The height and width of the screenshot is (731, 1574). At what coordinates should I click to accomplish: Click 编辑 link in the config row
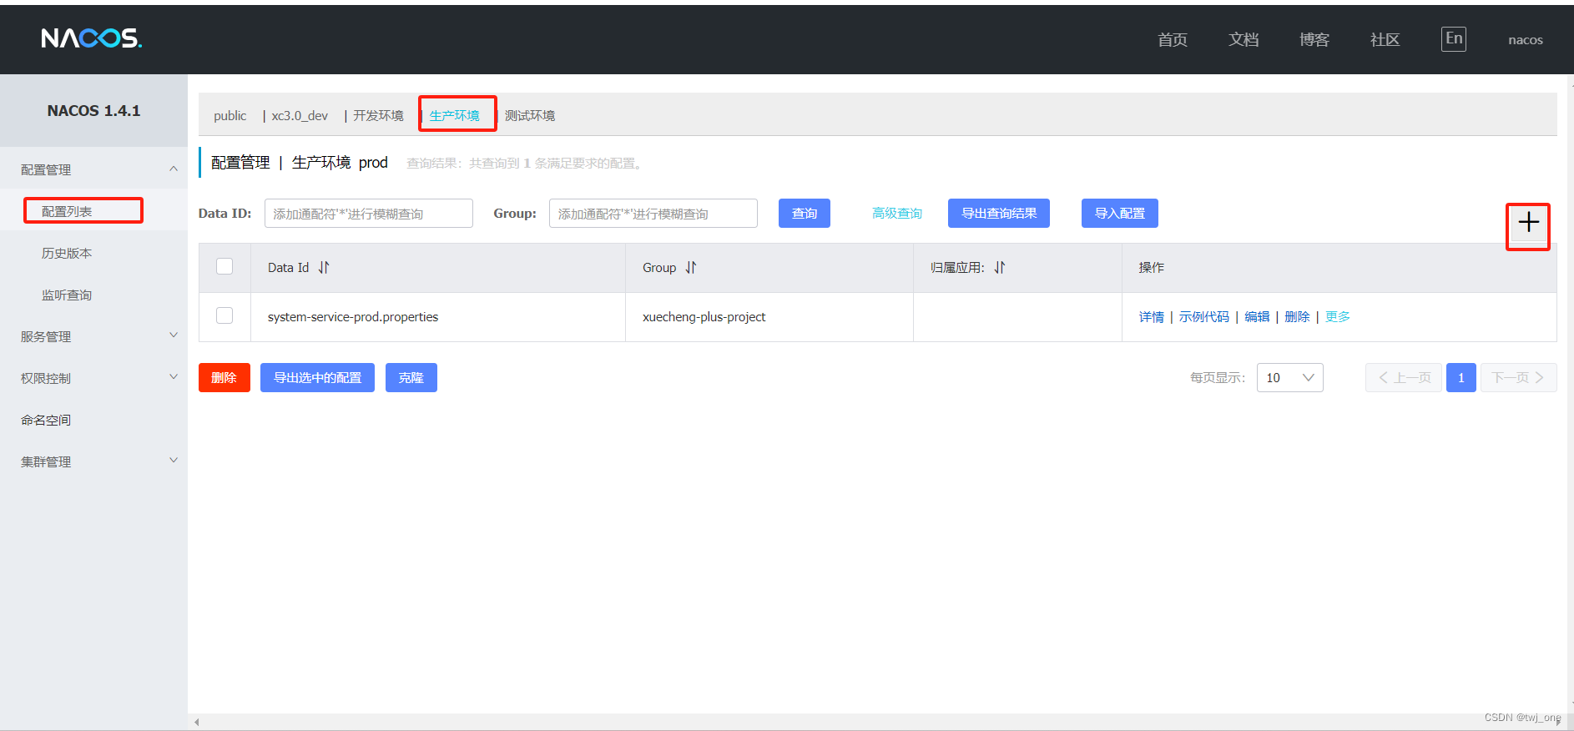point(1257,317)
